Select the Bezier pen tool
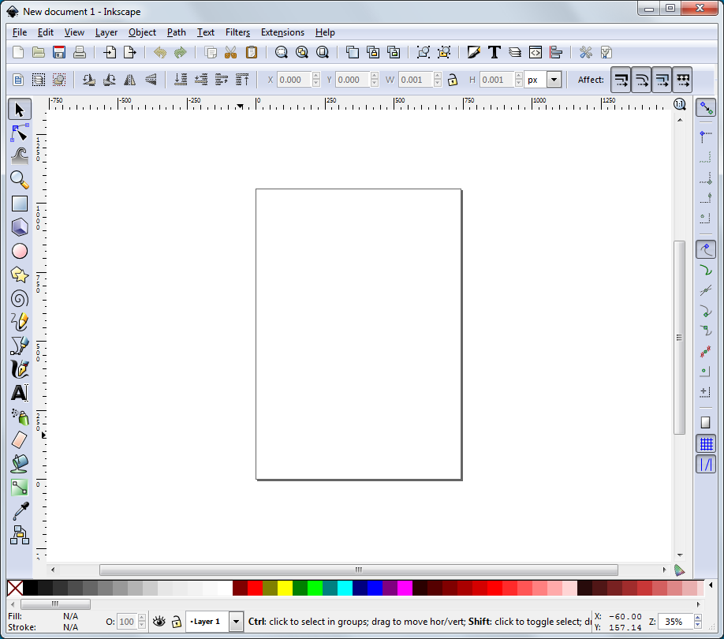 coord(20,346)
